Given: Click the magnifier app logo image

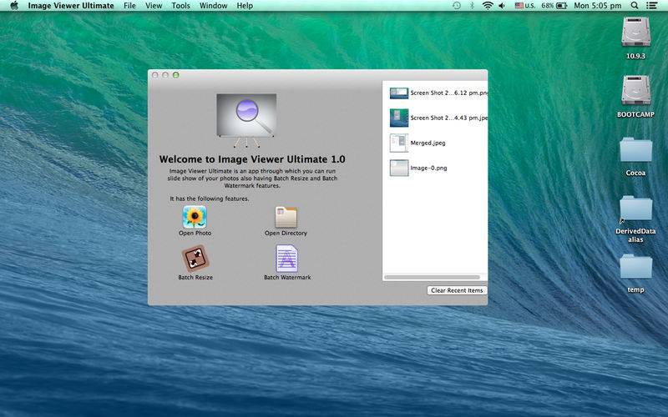Looking at the screenshot, I should (246, 120).
